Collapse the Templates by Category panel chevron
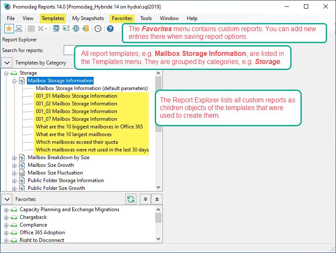336x253 pixels. [x=7, y=63]
